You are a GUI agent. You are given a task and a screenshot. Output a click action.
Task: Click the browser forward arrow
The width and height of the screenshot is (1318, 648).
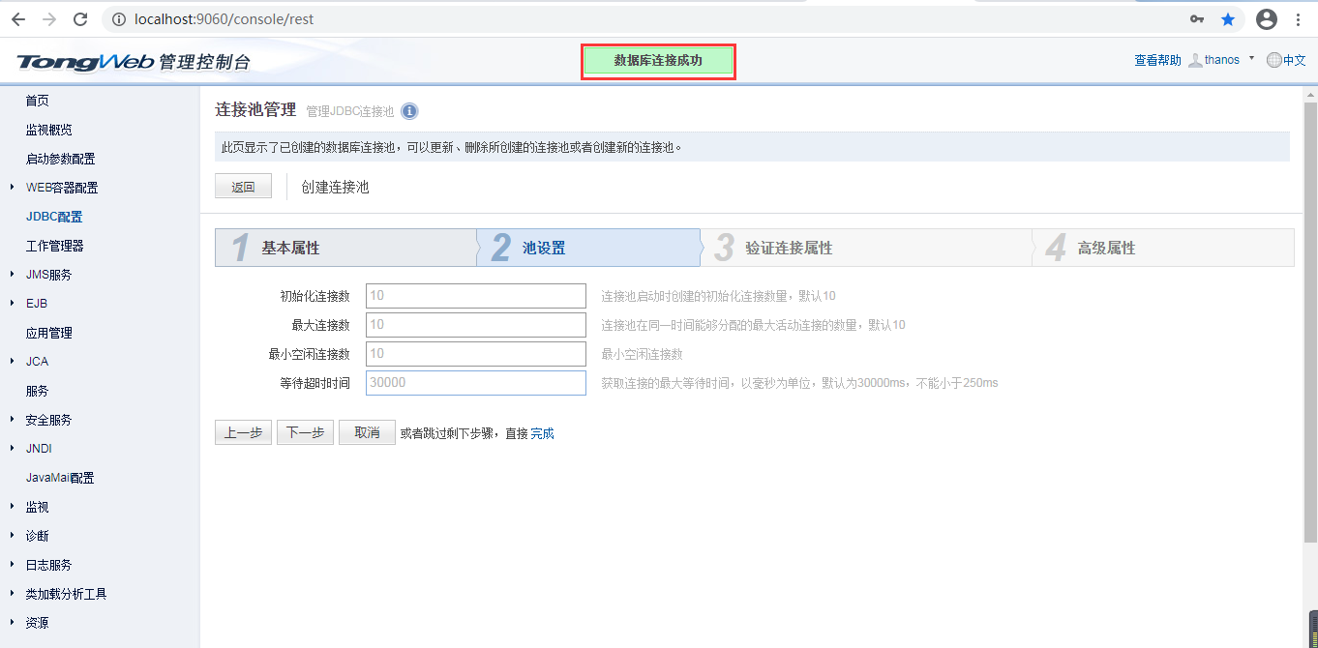click(49, 19)
